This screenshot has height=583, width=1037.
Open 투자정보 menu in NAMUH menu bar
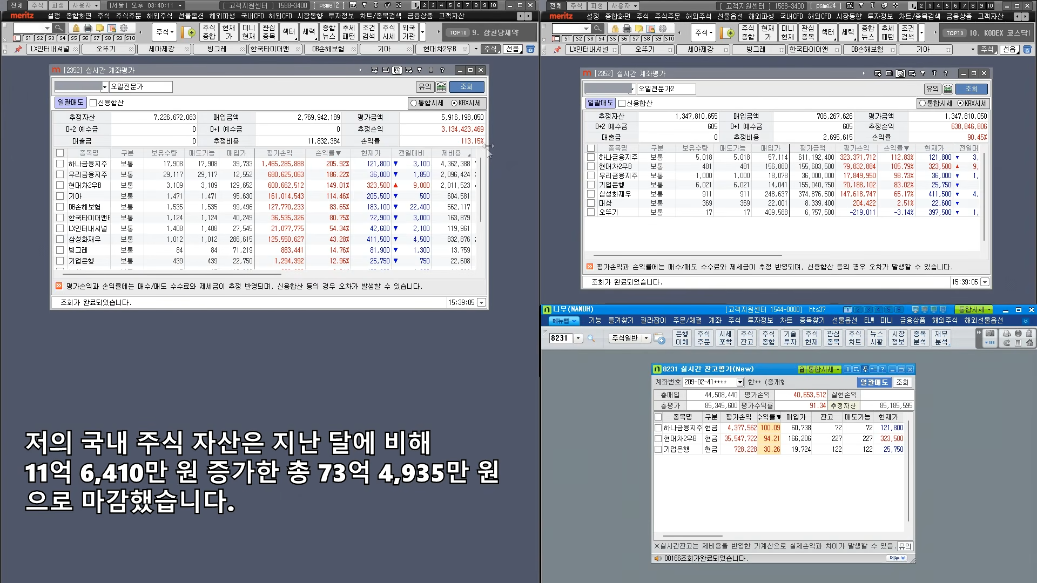(x=760, y=321)
